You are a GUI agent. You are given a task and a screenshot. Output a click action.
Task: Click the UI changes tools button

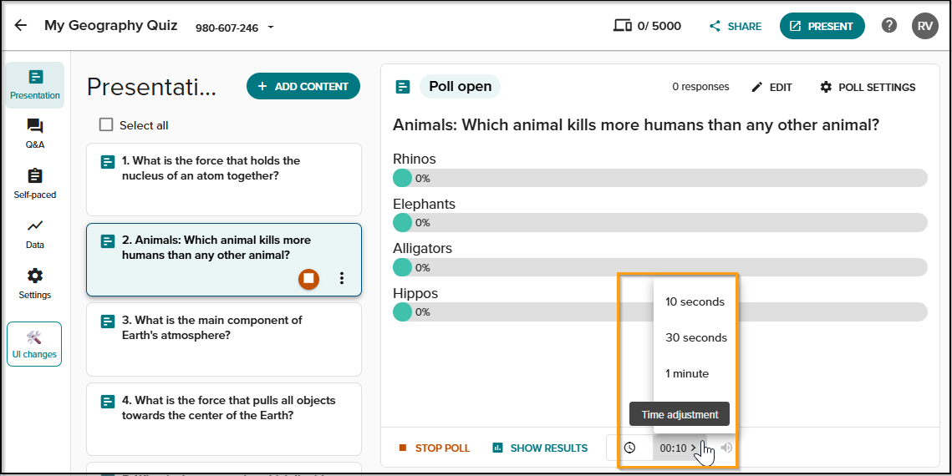click(x=34, y=344)
